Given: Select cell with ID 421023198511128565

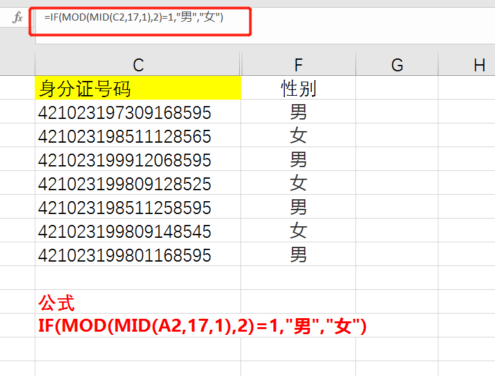Looking at the screenshot, I should pyautogui.click(x=138, y=135).
